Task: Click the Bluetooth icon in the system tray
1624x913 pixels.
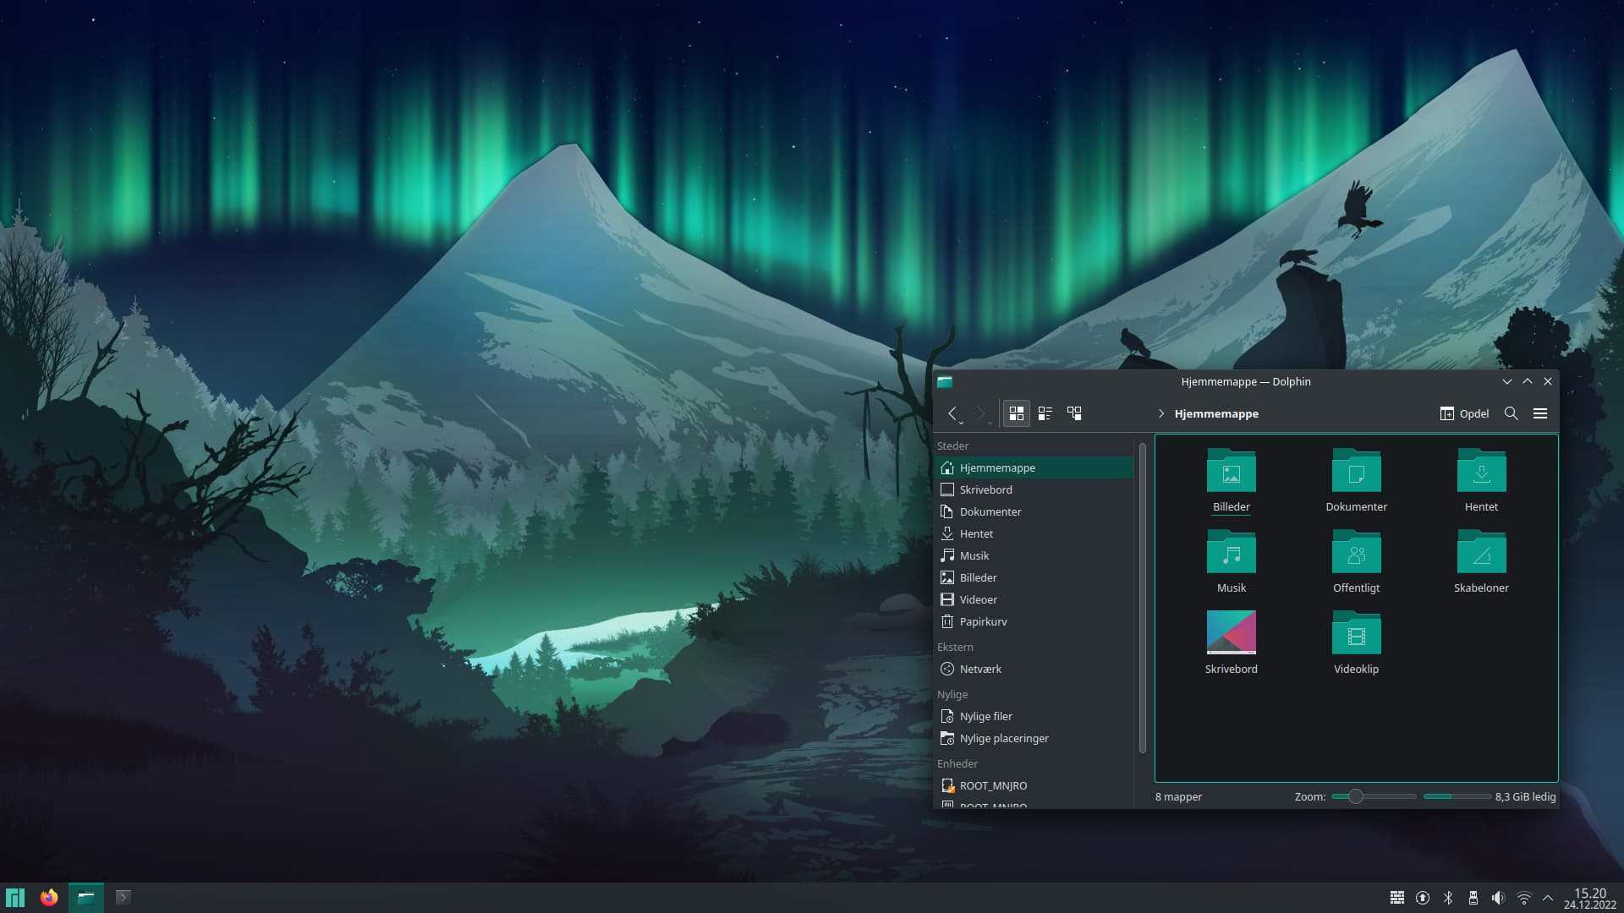Action: pos(1449,898)
